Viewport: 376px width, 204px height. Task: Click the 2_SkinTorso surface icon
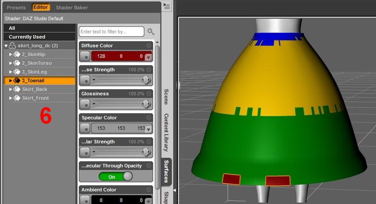pyautogui.click(x=16, y=63)
